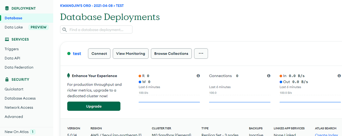342x136 pixels.
Task: Click the green Upgrade button
Action: [94, 106]
